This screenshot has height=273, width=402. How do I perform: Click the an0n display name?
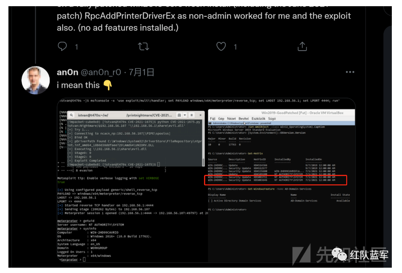pyautogui.click(x=67, y=72)
